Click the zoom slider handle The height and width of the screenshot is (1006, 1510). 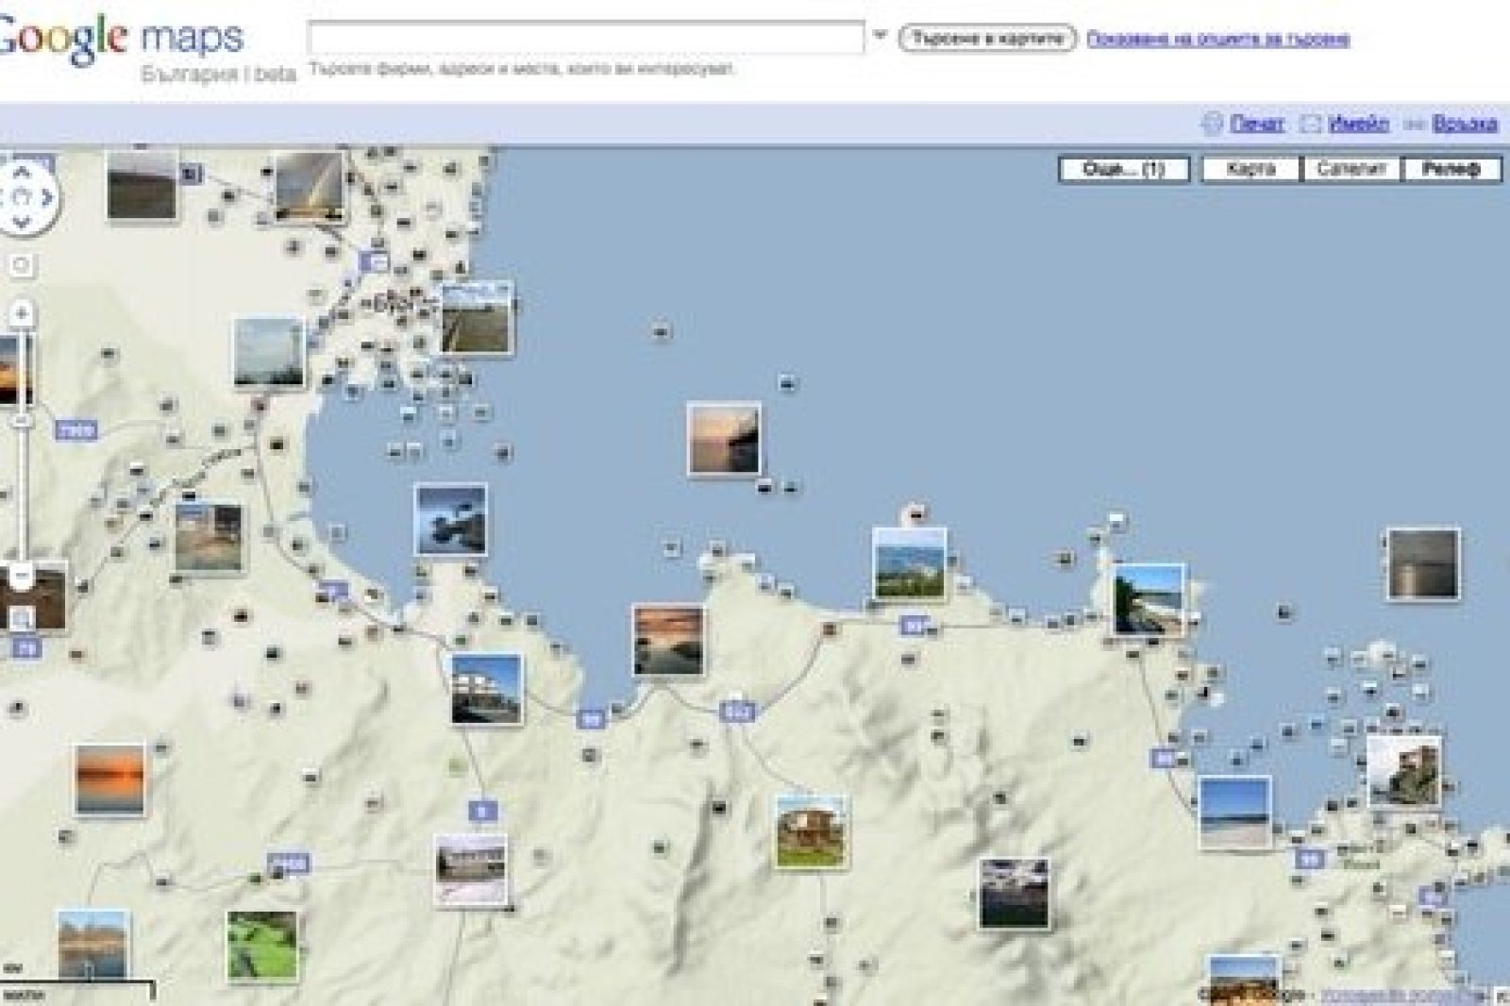point(21,420)
